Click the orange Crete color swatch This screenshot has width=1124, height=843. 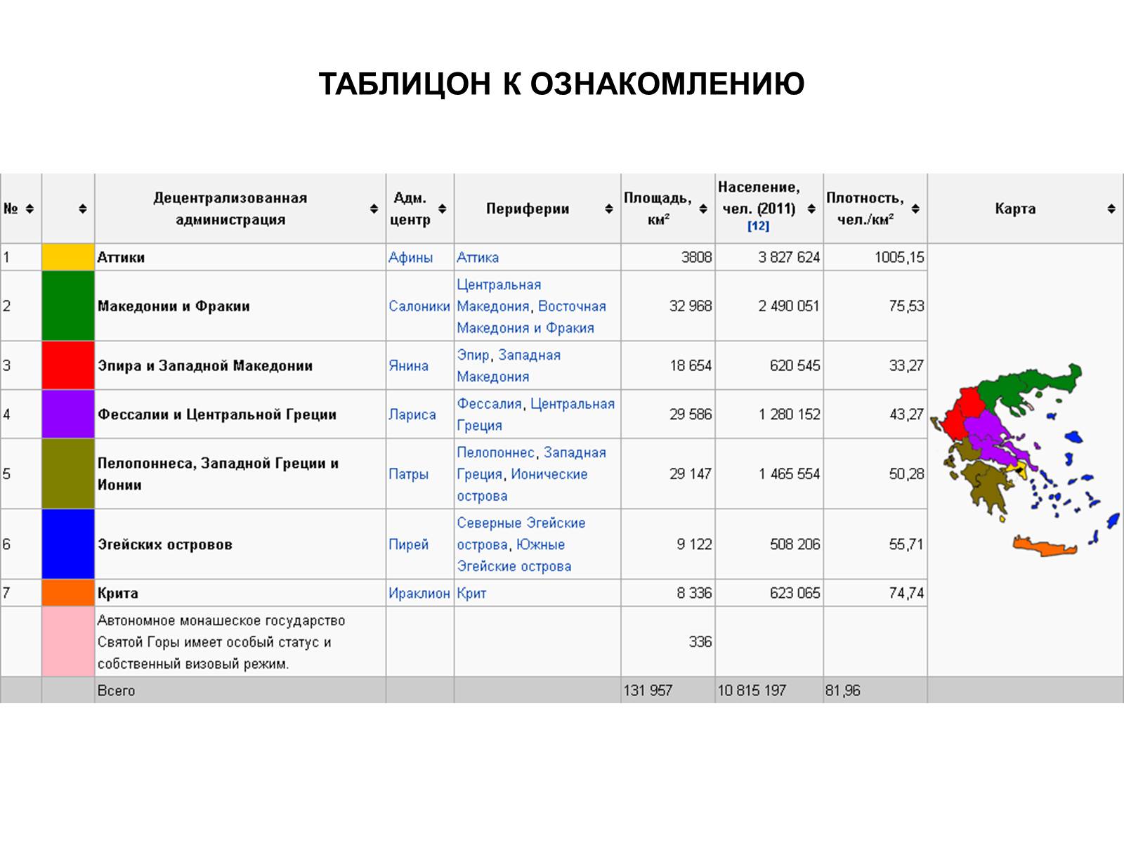68,593
